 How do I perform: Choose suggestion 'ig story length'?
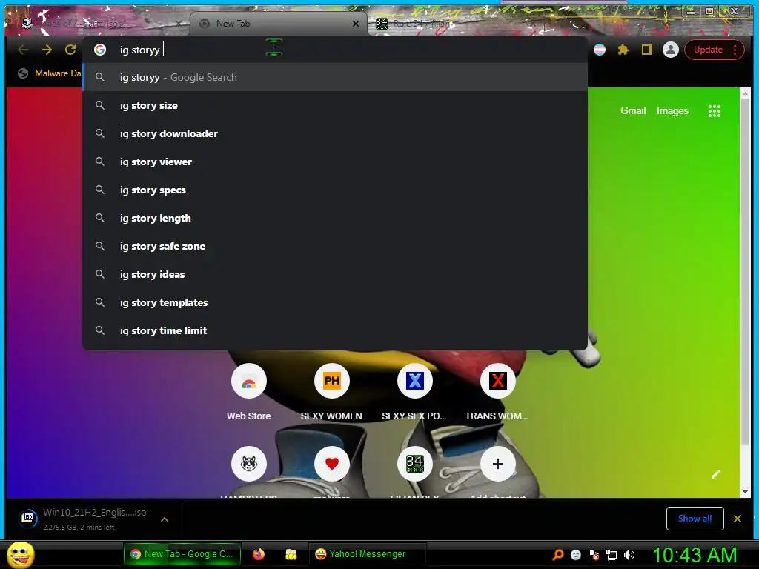[x=335, y=218]
